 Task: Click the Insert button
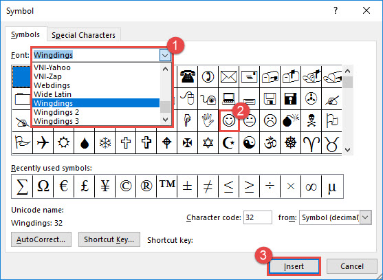point(294,266)
